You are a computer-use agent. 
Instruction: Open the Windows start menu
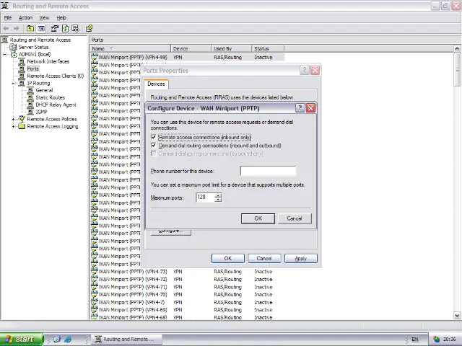point(21,339)
